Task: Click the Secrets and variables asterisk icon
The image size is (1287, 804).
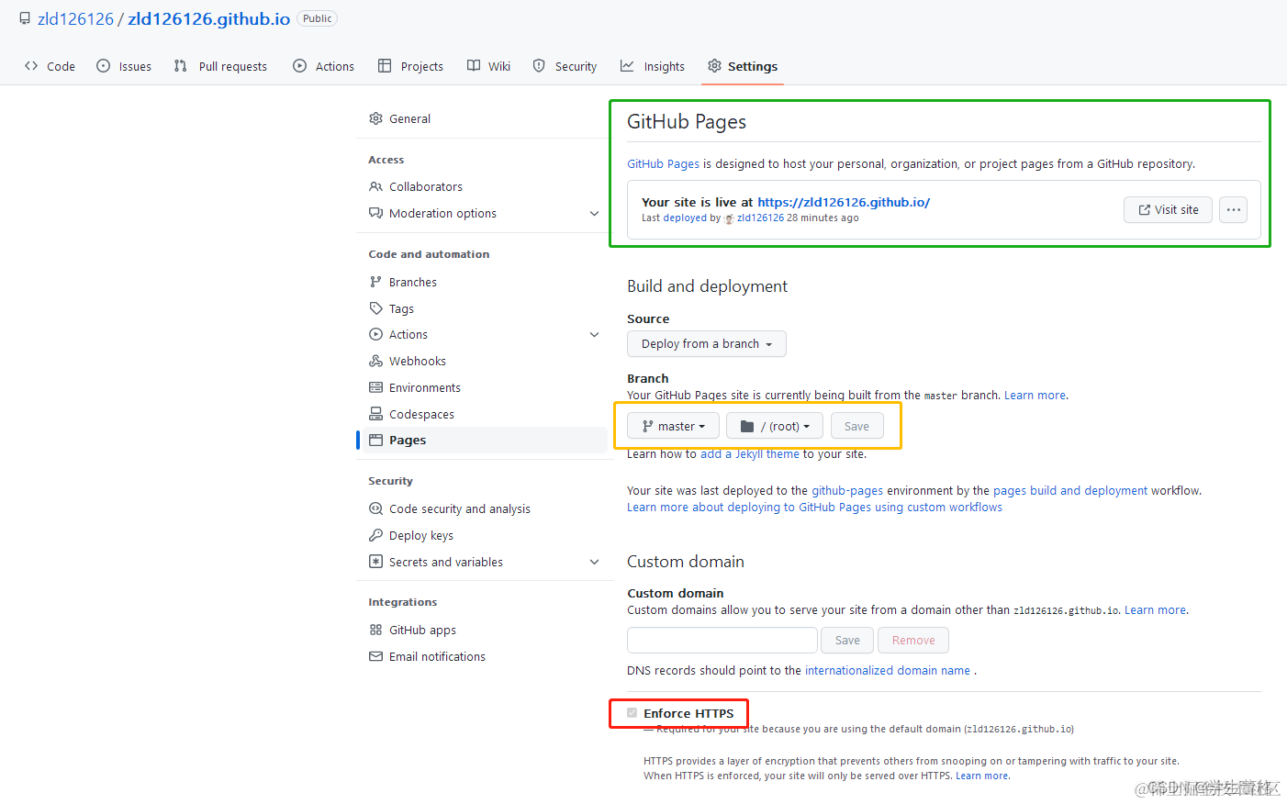Action: click(x=375, y=562)
